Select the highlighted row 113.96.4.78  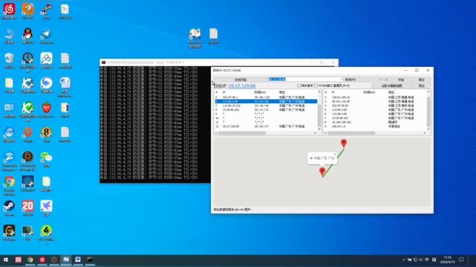[x=266, y=101]
